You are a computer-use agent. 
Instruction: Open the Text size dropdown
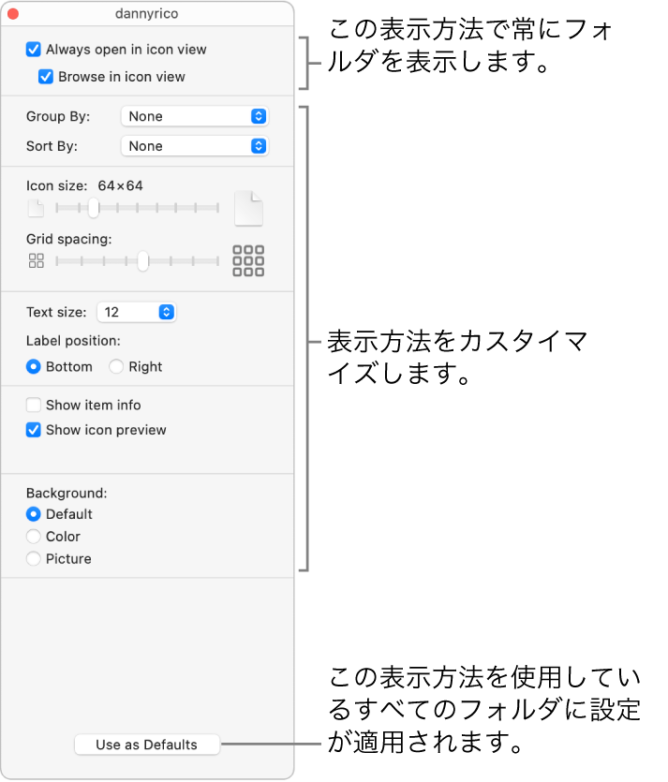coord(136,312)
